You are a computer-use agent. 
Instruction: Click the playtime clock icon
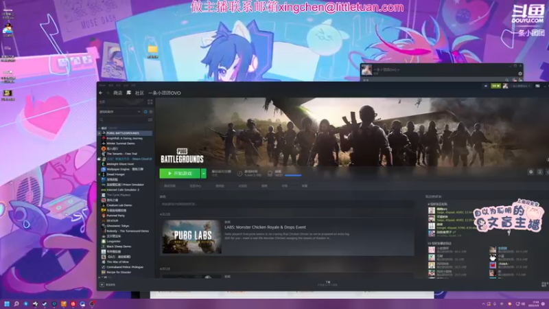[x=240, y=174]
